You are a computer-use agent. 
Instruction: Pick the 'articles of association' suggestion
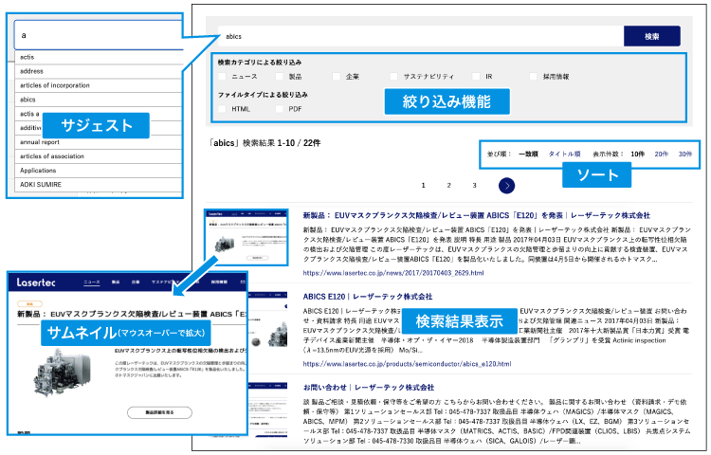[99, 155]
